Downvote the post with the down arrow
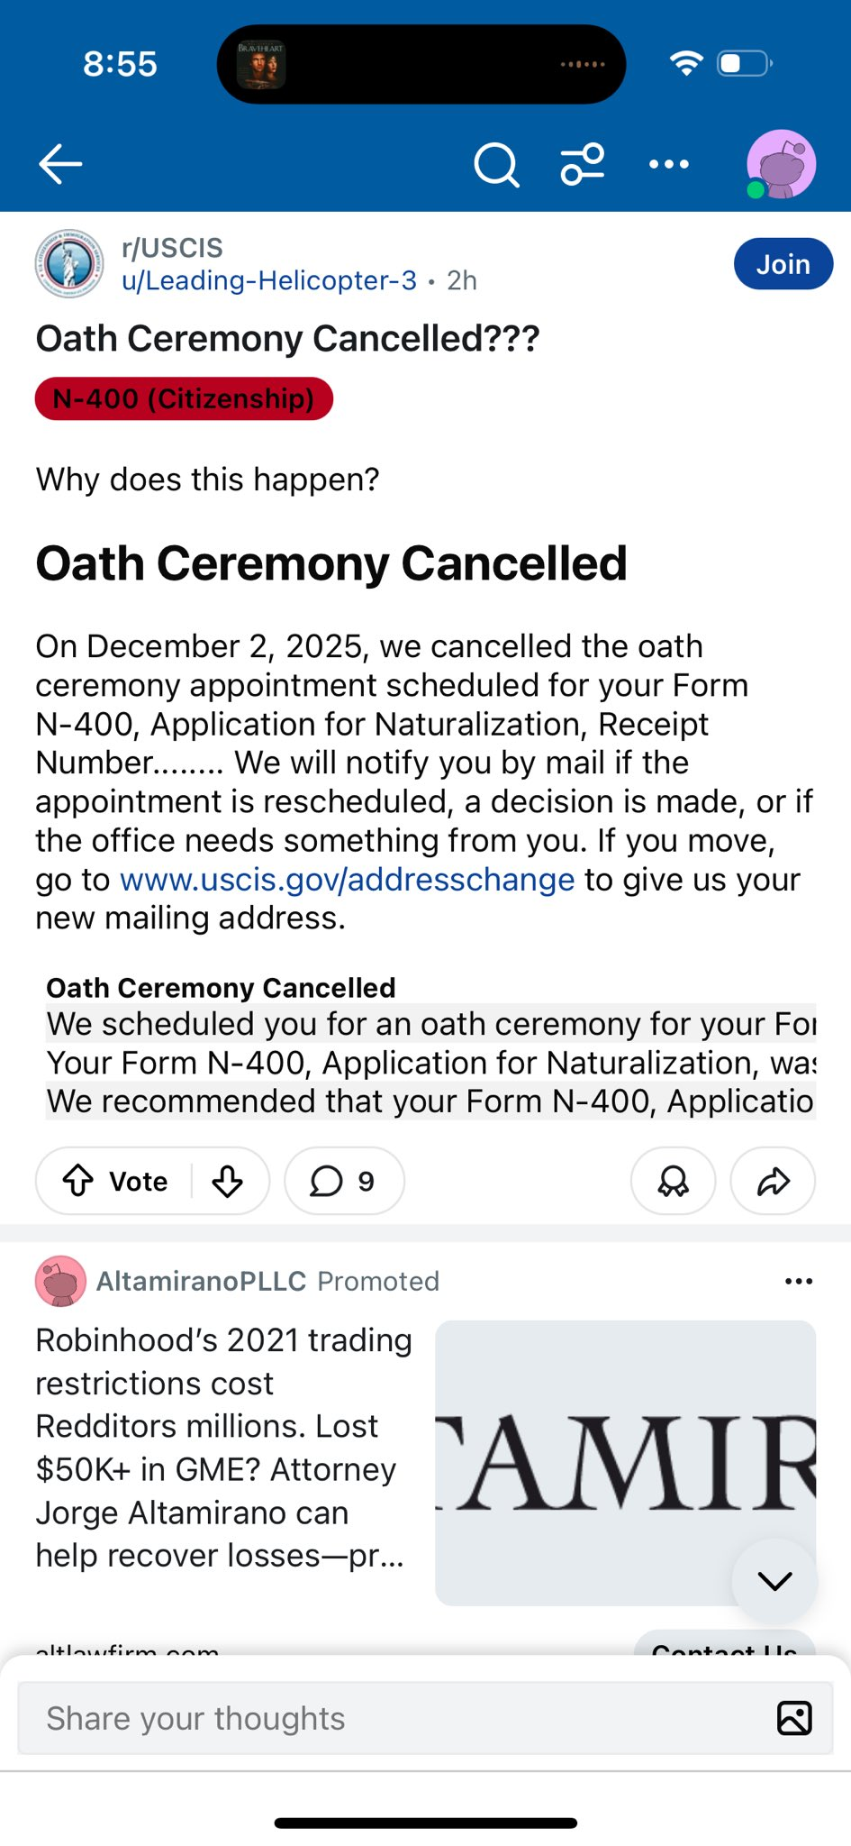This screenshot has width=851, height=1846. tap(228, 1181)
